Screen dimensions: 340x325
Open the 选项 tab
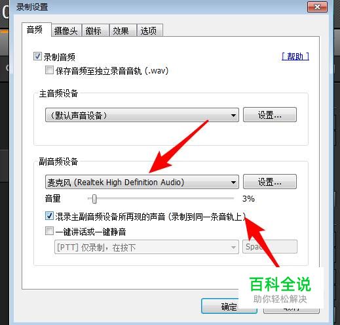(x=149, y=30)
